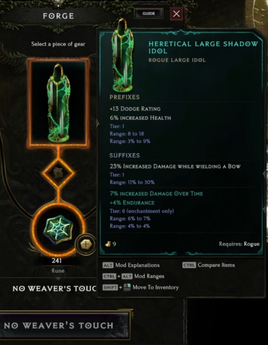This screenshot has height=345, width=268.
Task: Click the gold coin value icon
Action: coord(108,244)
